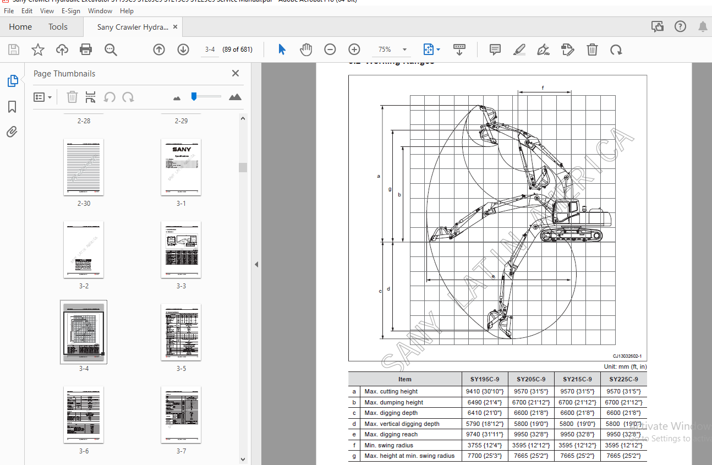The width and height of the screenshot is (712, 465).
Task: Choose the Selection arrow tool
Action: (282, 50)
